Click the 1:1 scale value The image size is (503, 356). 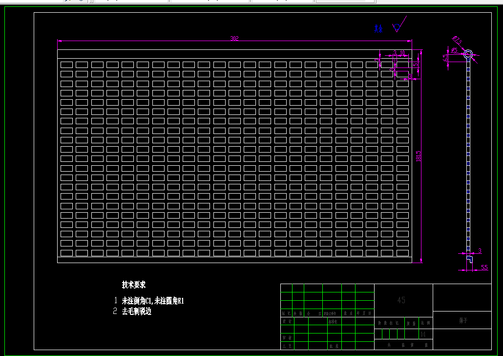pos(423,334)
